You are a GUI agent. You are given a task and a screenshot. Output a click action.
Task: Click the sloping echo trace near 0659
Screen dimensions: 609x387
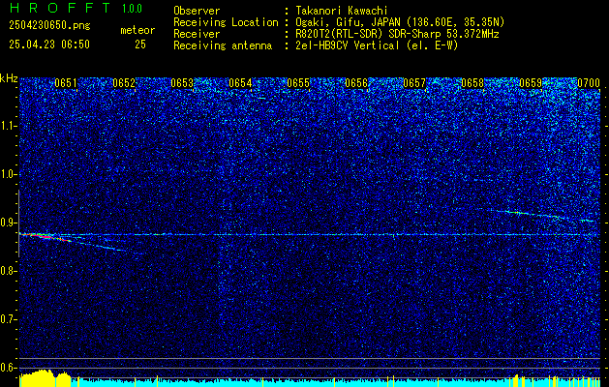coord(544,215)
